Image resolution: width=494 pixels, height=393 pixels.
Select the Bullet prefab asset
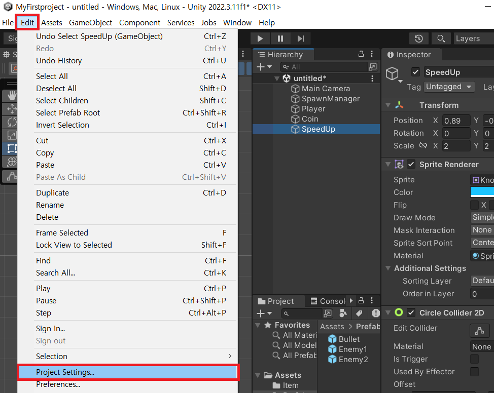click(x=344, y=339)
